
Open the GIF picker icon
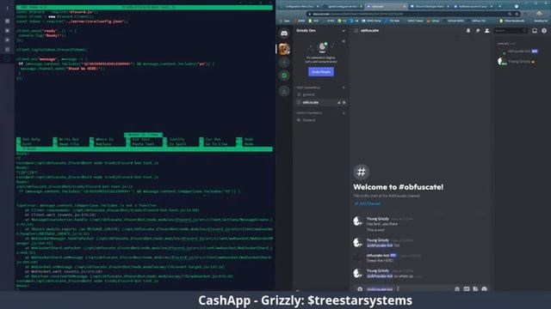pyautogui.click(x=467, y=289)
